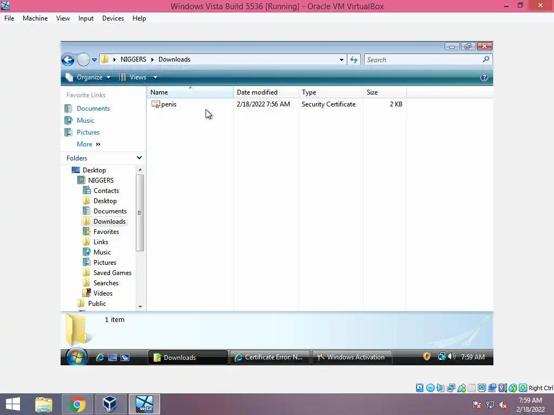Click Switch between windows Quick Launch icon
The image size is (554, 415).
(x=125, y=358)
